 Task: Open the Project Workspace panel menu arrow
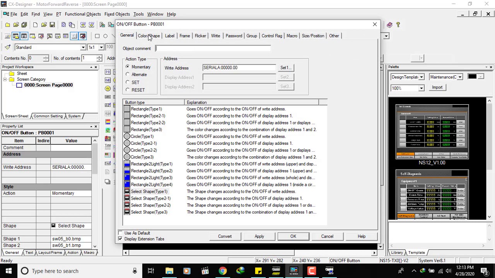[x=91, y=67]
